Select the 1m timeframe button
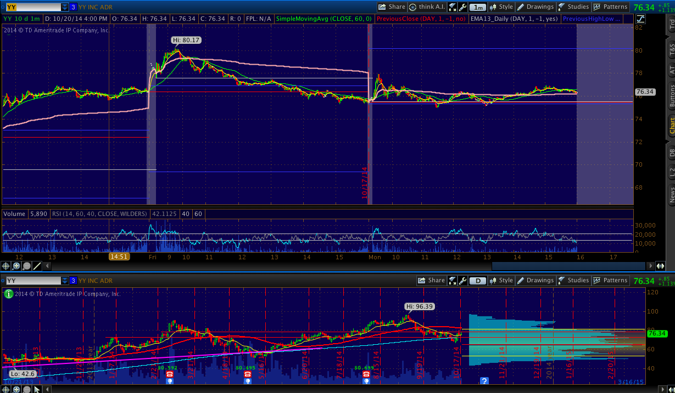Image resolution: width=675 pixels, height=393 pixels. pyautogui.click(x=478, y=7)
